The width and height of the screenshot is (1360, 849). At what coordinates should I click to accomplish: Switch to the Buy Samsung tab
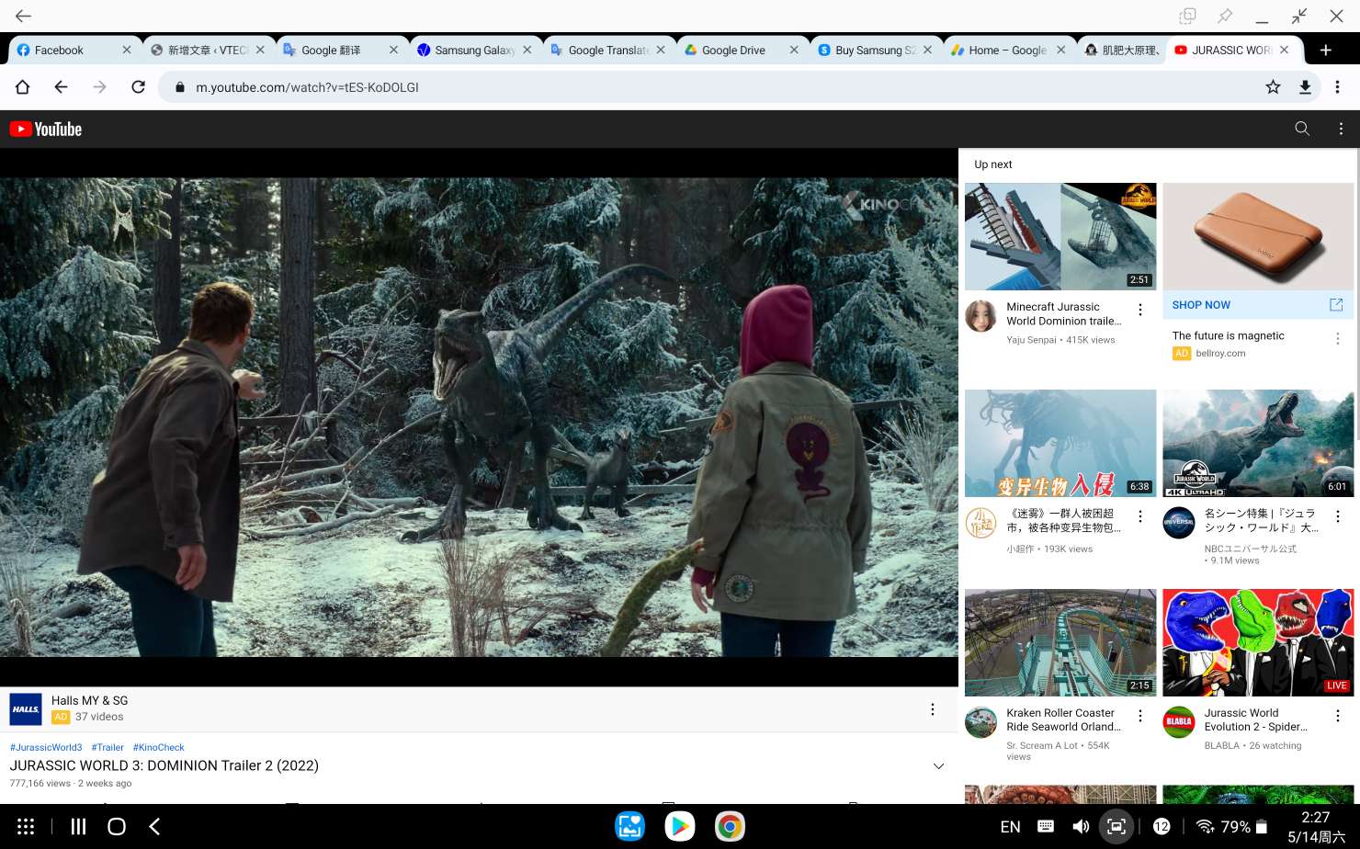[x=875, y=51]
